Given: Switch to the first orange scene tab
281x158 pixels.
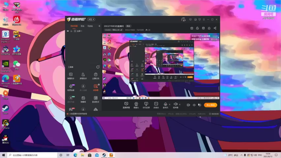Looking at the screenshot, I should coord(74,26).
